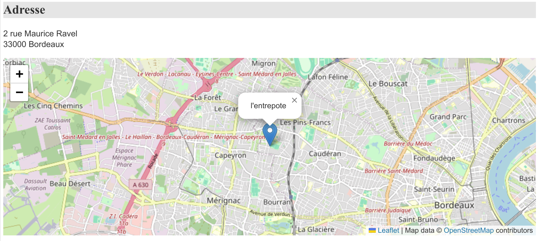This screenshot has height=241, width=538.
Task: Click the flag icon beside Leaflet
Action: 372,230
